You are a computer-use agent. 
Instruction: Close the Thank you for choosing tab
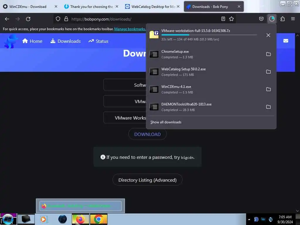[x=117, y=6]
